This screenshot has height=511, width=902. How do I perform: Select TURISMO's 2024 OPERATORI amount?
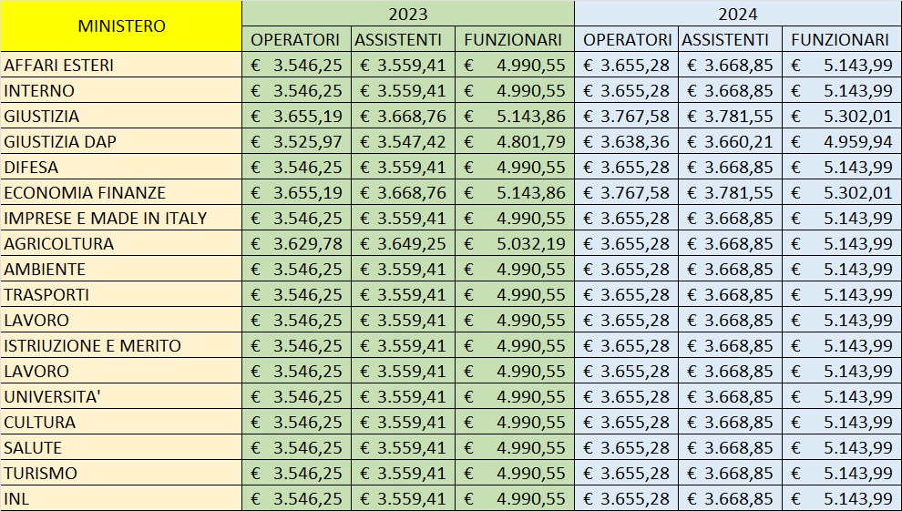point(627,473)
